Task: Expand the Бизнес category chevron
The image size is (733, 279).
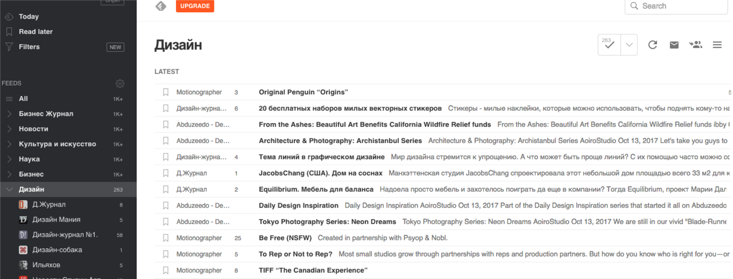Action: [9, 174]
